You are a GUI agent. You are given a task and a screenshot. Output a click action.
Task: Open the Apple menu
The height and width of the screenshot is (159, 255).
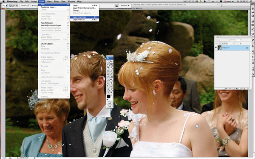[x=3, y=1]
